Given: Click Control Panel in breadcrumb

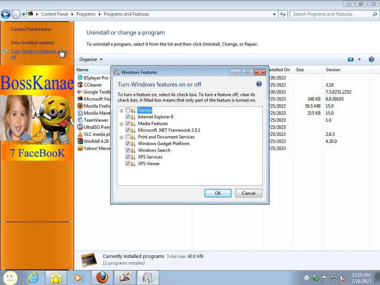Looking at the screenshot, I should pos(55,14).
